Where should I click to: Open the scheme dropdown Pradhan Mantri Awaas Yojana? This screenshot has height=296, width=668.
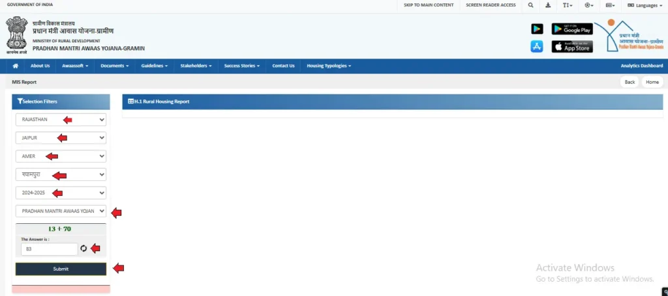pos(61,211)
